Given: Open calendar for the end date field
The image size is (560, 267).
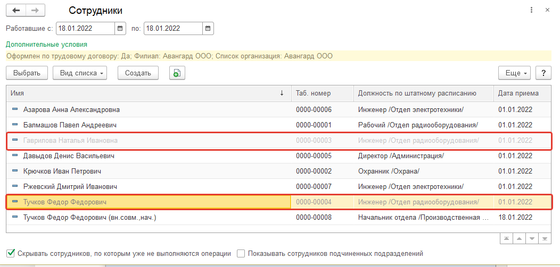Looking at the screenshot, I should tap(208, 28).
